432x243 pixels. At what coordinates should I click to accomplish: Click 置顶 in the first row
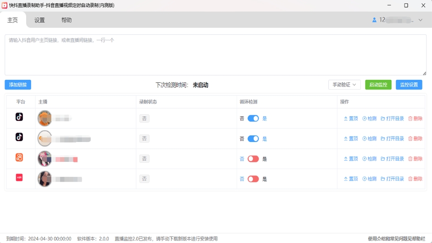351,119
